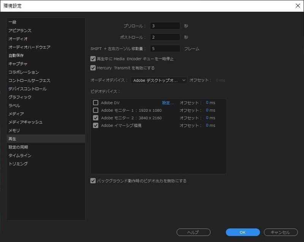Disable the Adobe イマーシブ環境 device
The width and height of the screenshot is (304, 242).
click(96, 126)
